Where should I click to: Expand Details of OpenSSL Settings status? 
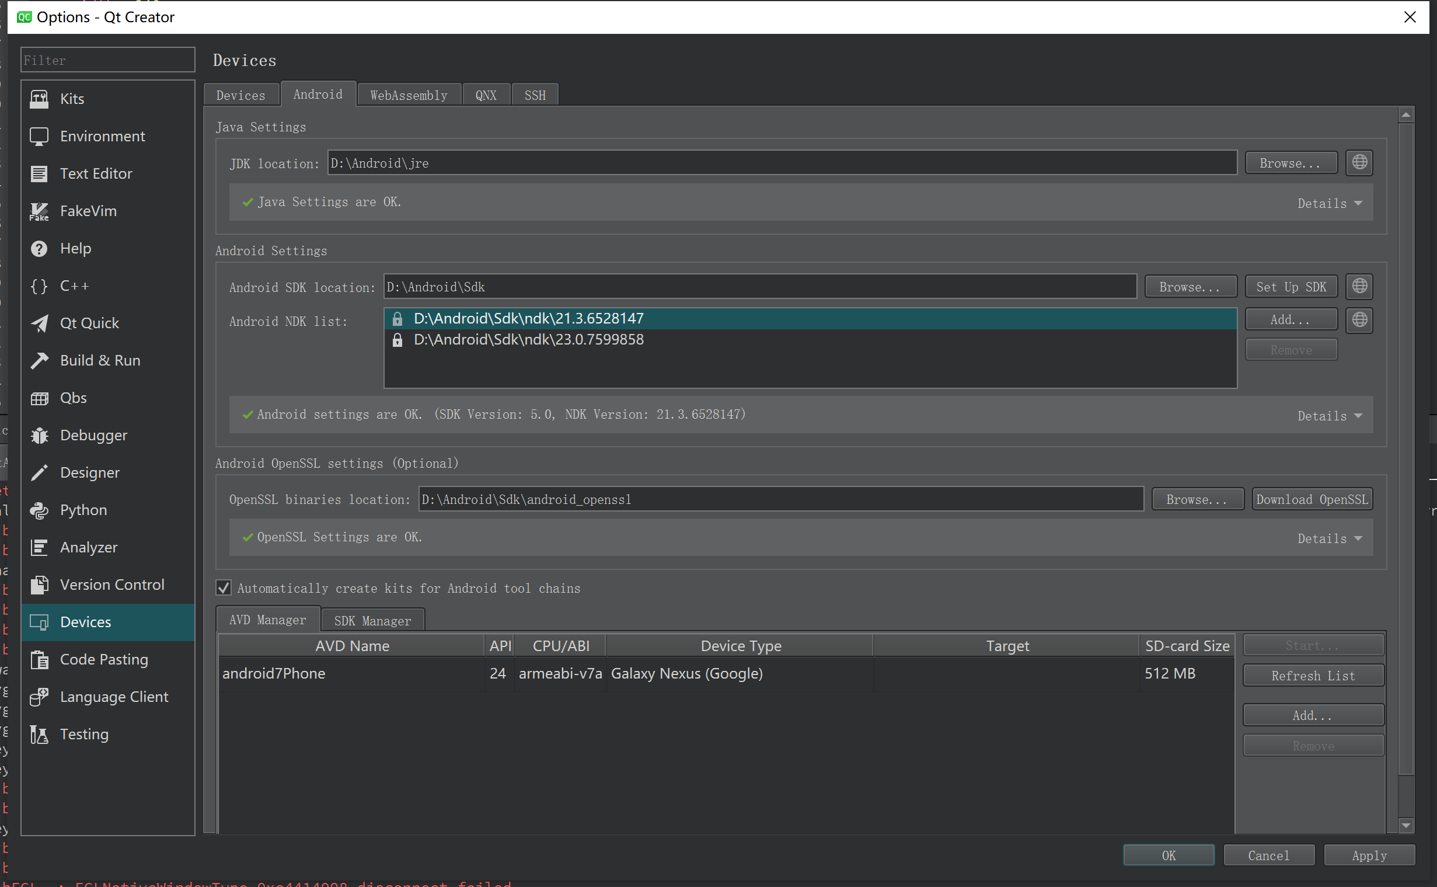tap(1329, 538)
